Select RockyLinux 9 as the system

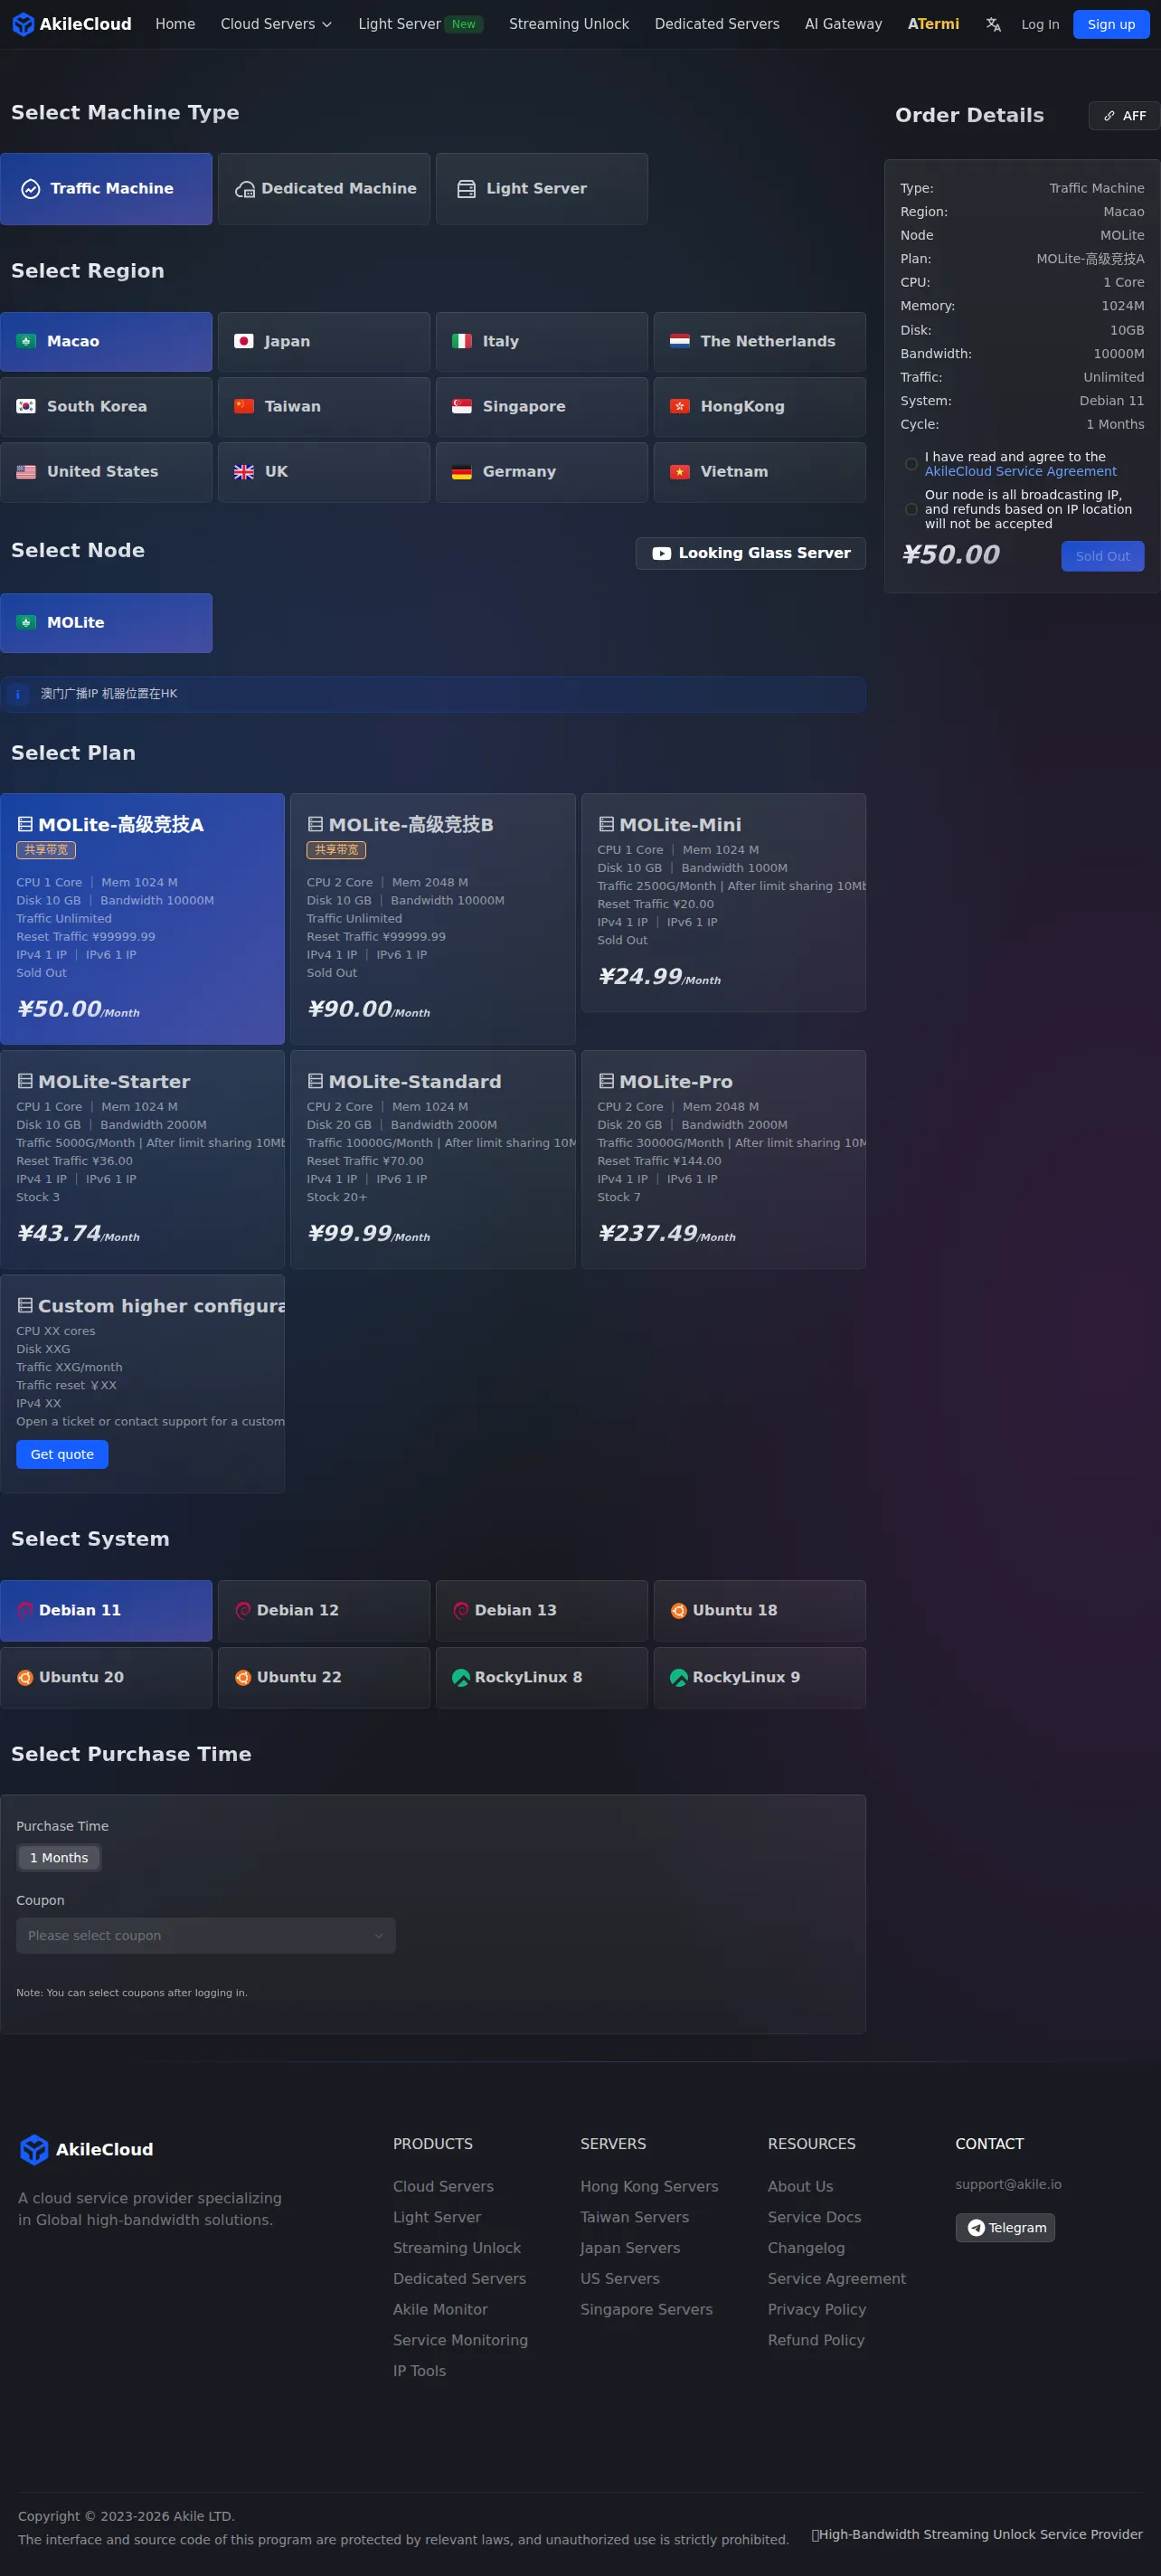pos(760,1677)
